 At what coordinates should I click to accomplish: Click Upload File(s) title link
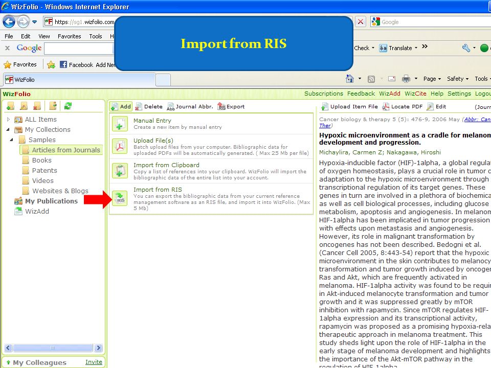tap(153, 141)
